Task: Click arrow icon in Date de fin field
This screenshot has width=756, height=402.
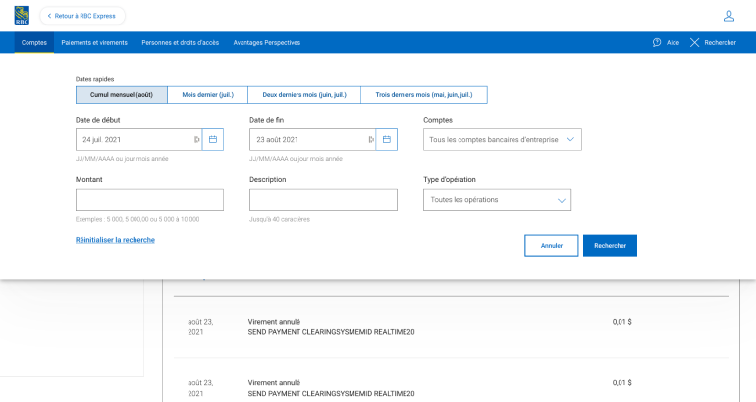Action: [370, 140]
